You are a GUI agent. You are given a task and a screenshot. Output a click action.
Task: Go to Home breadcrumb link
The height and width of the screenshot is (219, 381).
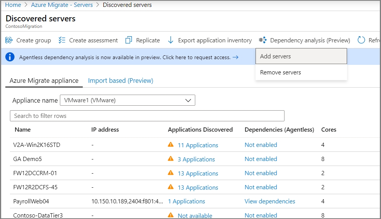(x=13, y=5)
